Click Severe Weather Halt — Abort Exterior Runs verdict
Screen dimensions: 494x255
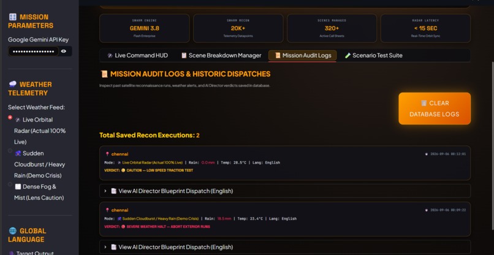[168, 227]
